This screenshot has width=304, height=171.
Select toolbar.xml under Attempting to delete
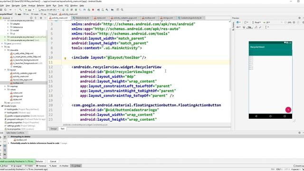coord(20,140)
